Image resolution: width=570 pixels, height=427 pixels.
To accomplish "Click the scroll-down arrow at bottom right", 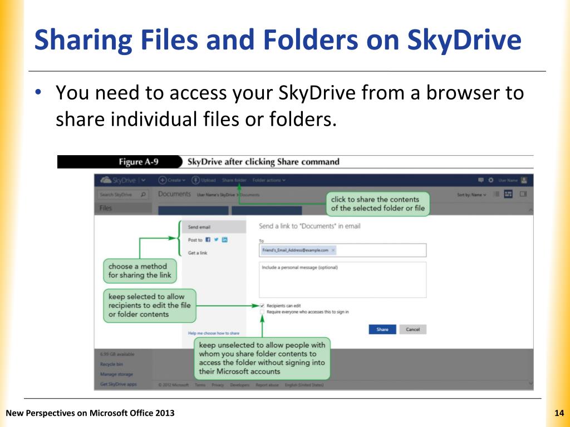I will point(530,384).
